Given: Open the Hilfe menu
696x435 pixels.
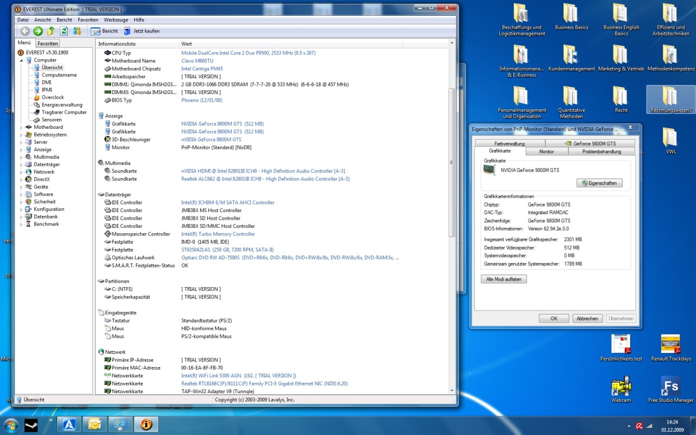Looking at the screenshot, I should (139, 20).
